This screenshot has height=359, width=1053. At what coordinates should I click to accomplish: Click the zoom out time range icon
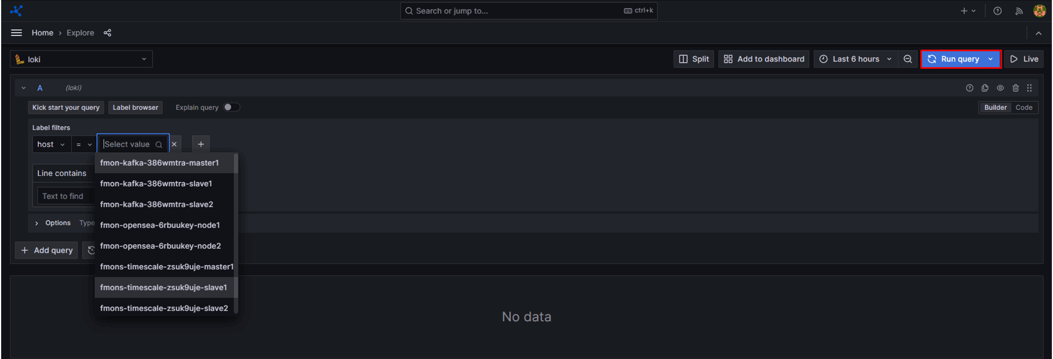pos(907,59)
